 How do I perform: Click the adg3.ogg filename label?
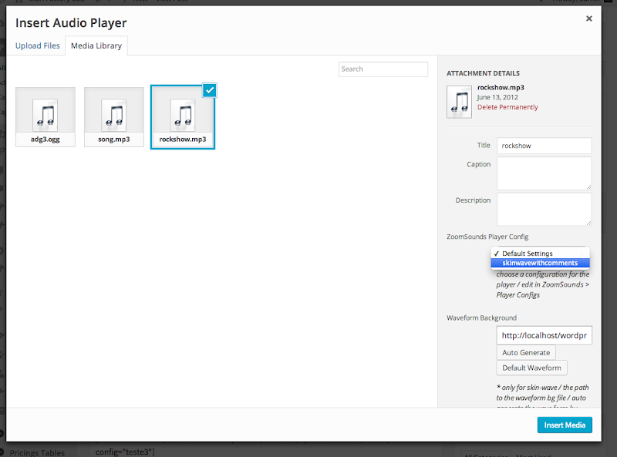pyautogui.click(x=46, y=139)
